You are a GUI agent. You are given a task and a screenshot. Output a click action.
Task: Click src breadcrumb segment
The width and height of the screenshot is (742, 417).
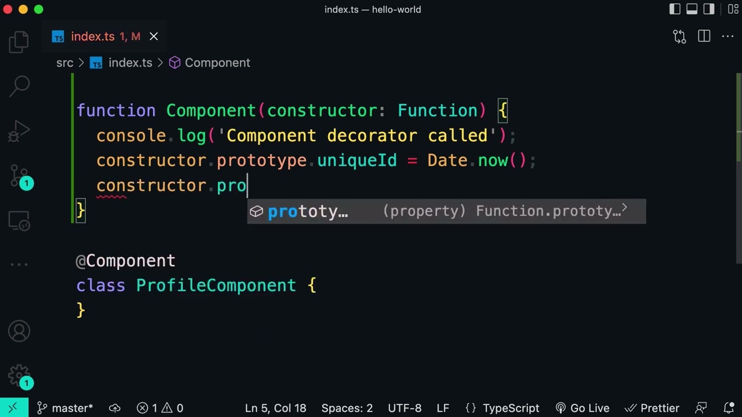[65, 63]
